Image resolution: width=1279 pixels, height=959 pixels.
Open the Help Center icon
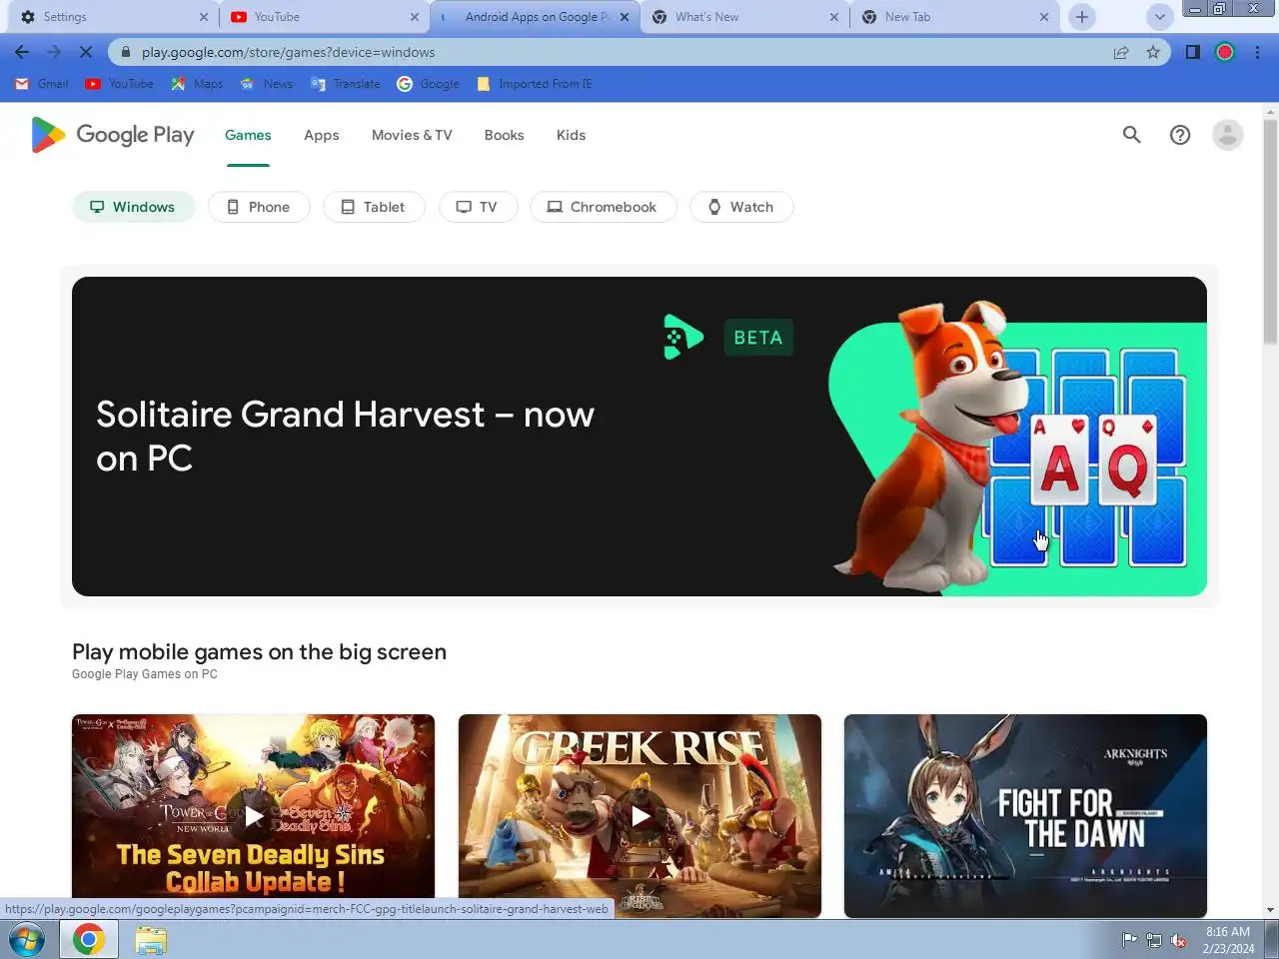coord(1180,135)
